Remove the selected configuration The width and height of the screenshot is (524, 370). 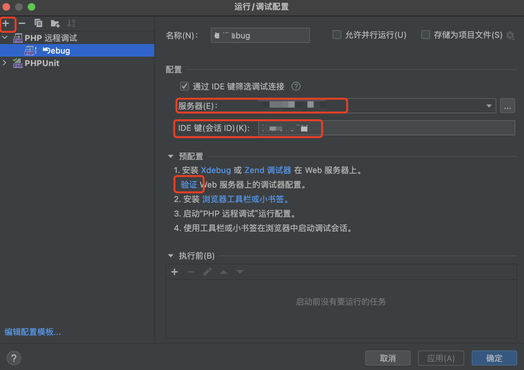[x=22, y=23]
